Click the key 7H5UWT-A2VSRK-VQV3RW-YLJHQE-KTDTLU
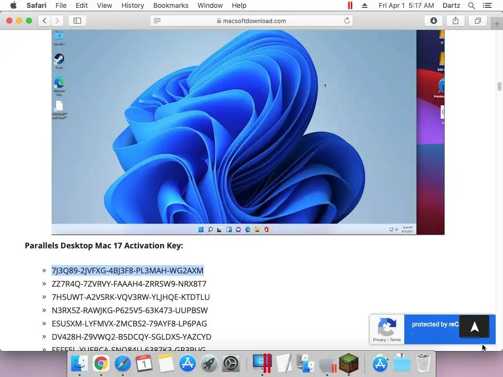Screen dimensions: 503x377 [131, 297]
